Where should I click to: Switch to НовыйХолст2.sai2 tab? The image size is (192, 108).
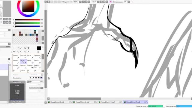click(x=85, y=102)
